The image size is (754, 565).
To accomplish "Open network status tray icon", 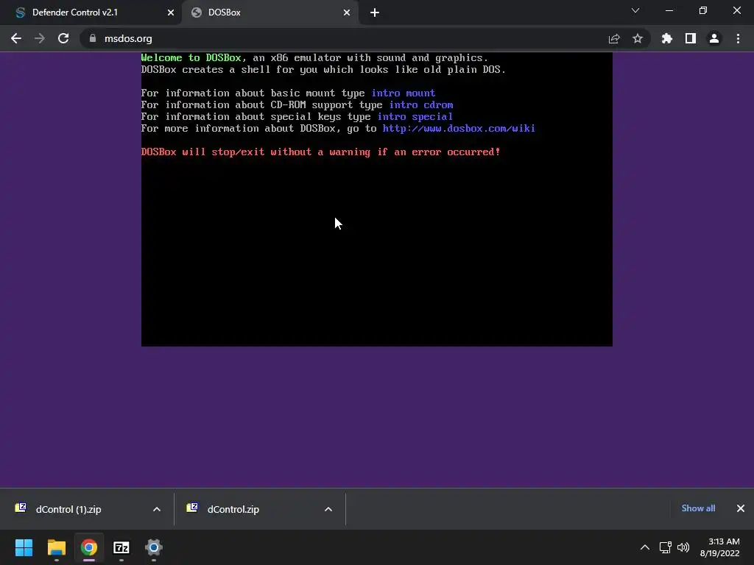I will pyautogui.click(x=666, y=547).
